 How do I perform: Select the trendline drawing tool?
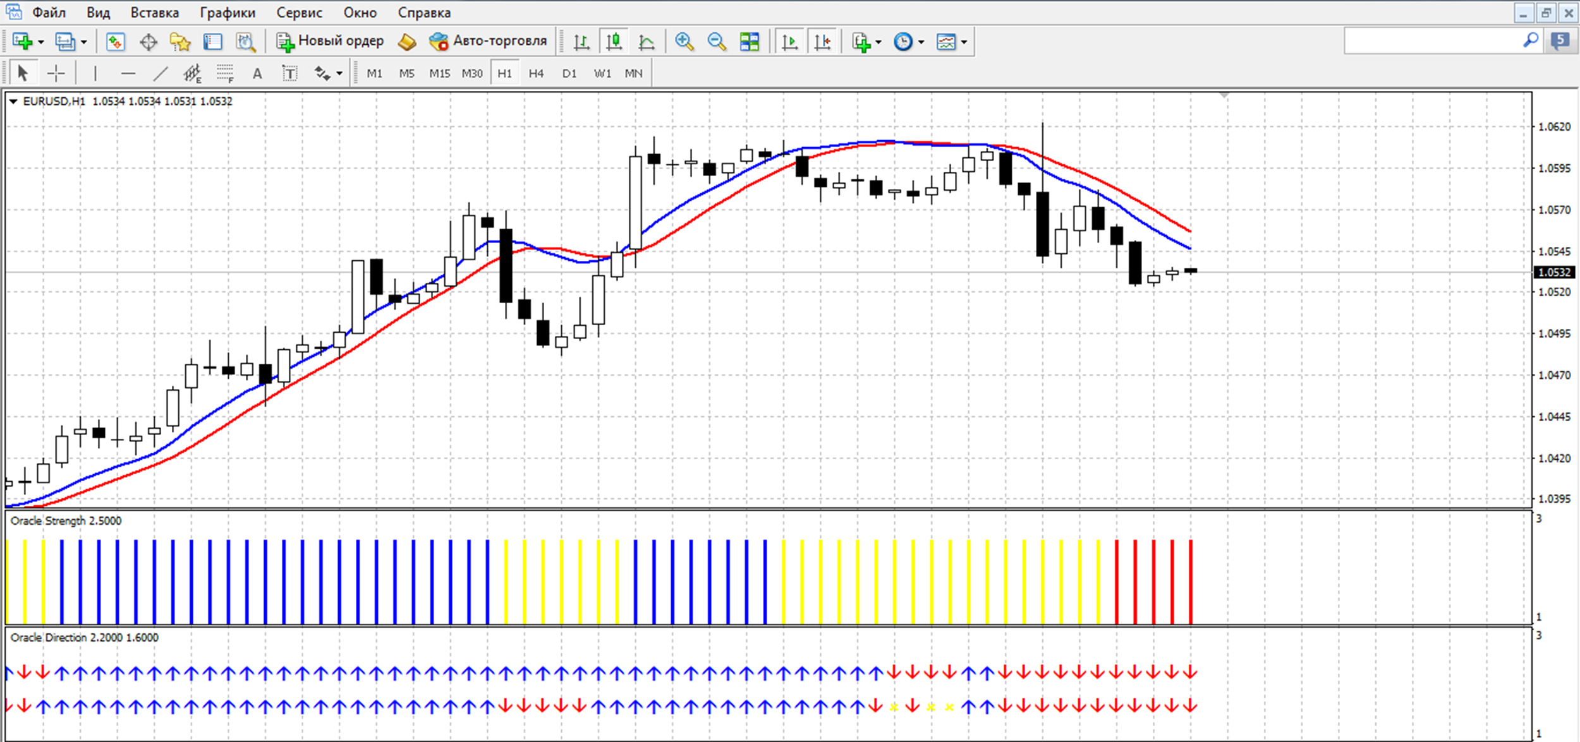(x=161, y=74)
